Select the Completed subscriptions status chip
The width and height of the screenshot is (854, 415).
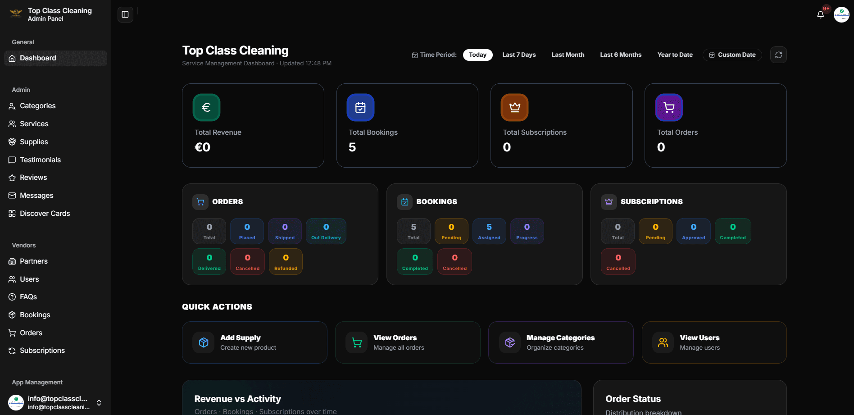coord(732,231)
